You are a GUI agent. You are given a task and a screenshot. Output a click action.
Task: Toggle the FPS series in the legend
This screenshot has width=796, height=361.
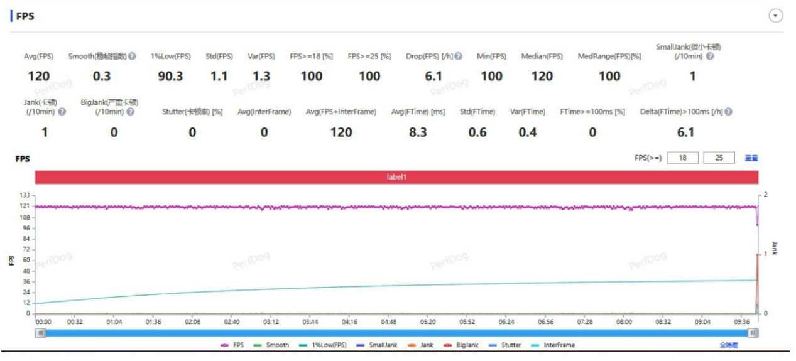click(x=232, y=345)
